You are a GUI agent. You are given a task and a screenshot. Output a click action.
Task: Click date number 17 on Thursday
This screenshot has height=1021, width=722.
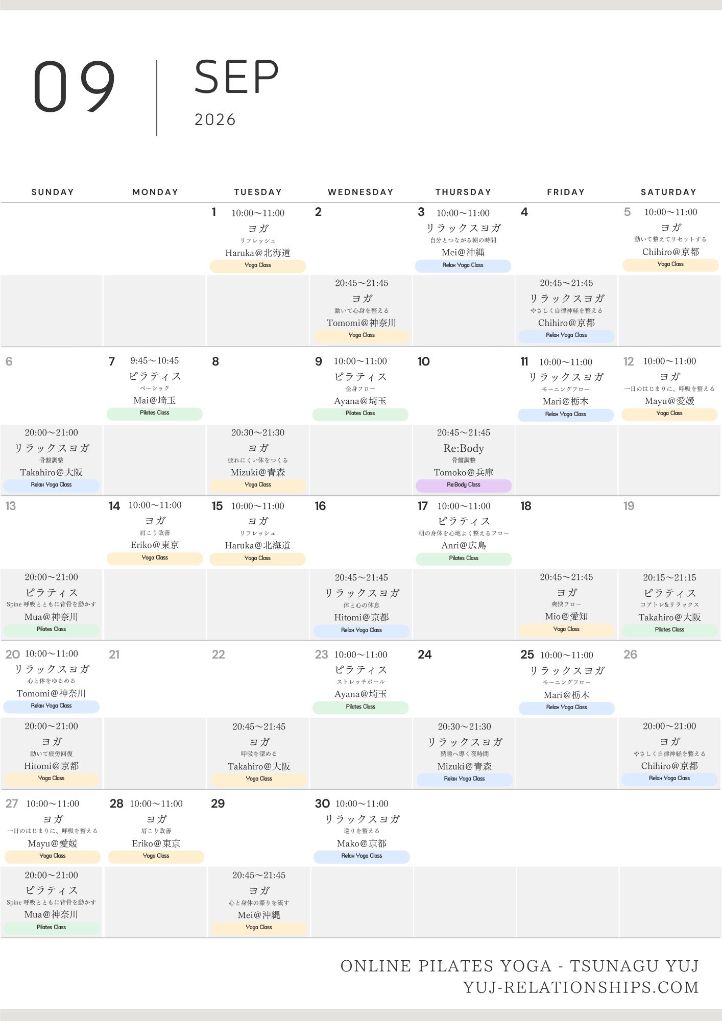[423, 506]
